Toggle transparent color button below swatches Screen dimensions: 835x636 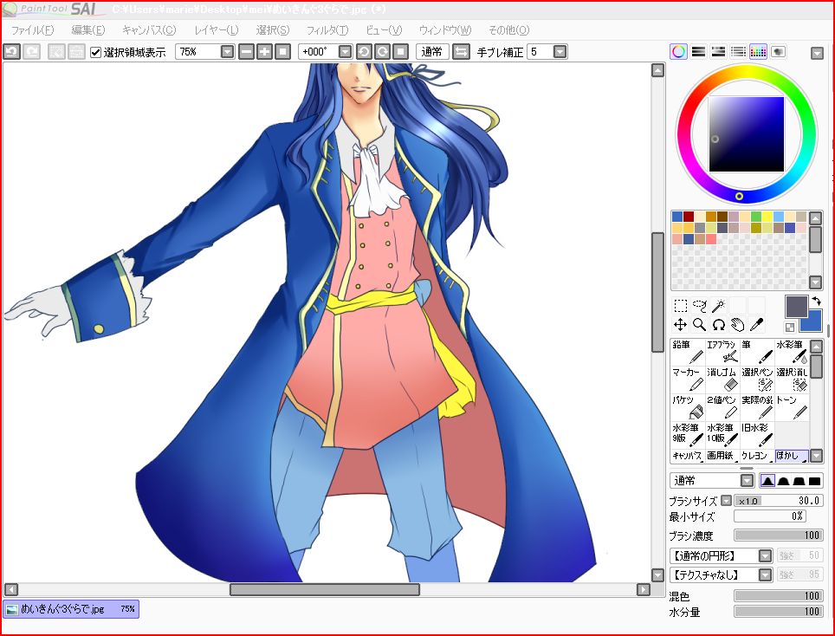coord(790,327)
